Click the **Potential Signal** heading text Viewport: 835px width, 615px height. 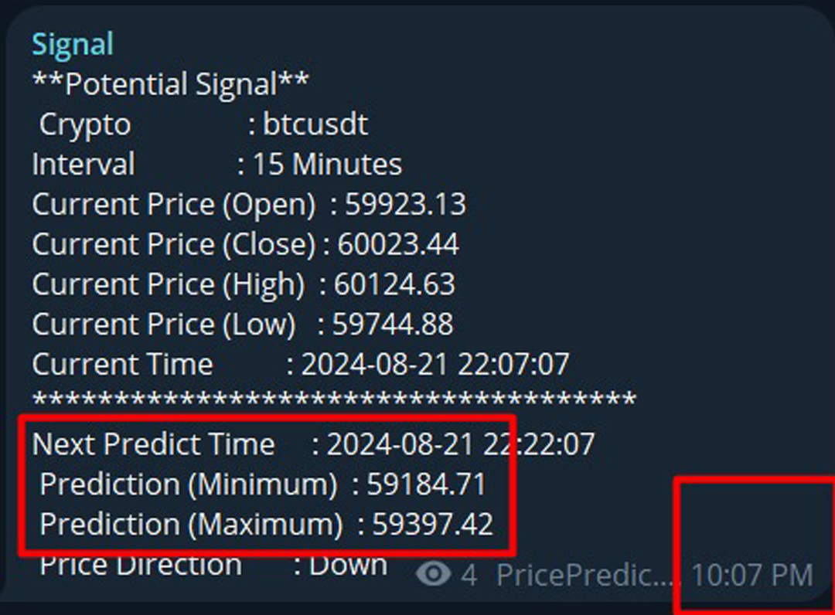[170, 84]
